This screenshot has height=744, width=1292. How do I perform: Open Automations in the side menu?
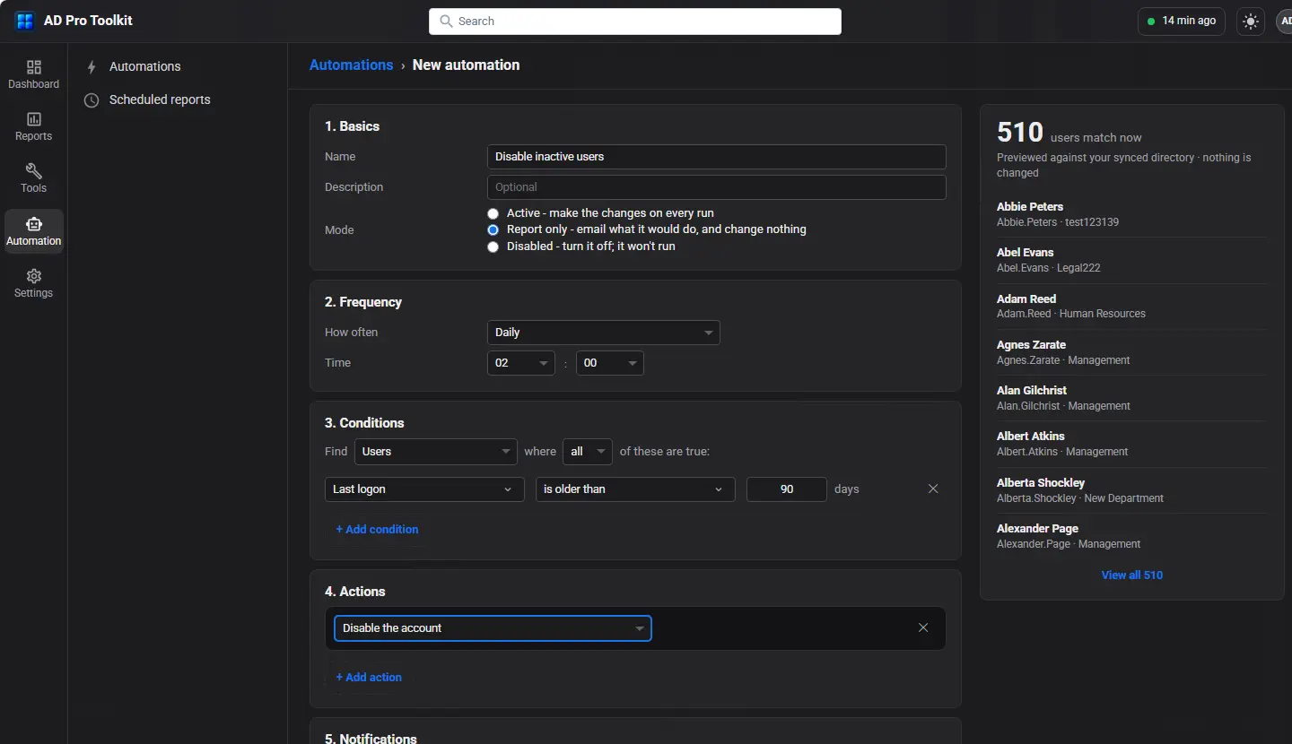click(144, 67)
